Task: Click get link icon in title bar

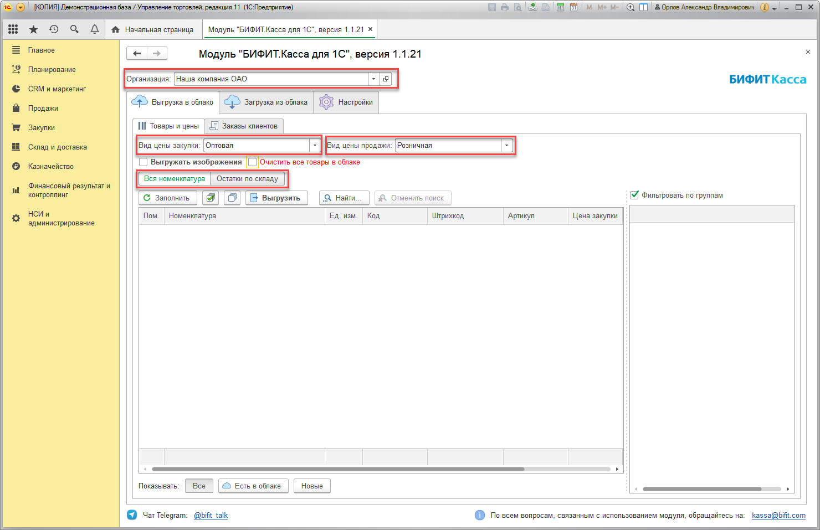Action: pos(532,7)
